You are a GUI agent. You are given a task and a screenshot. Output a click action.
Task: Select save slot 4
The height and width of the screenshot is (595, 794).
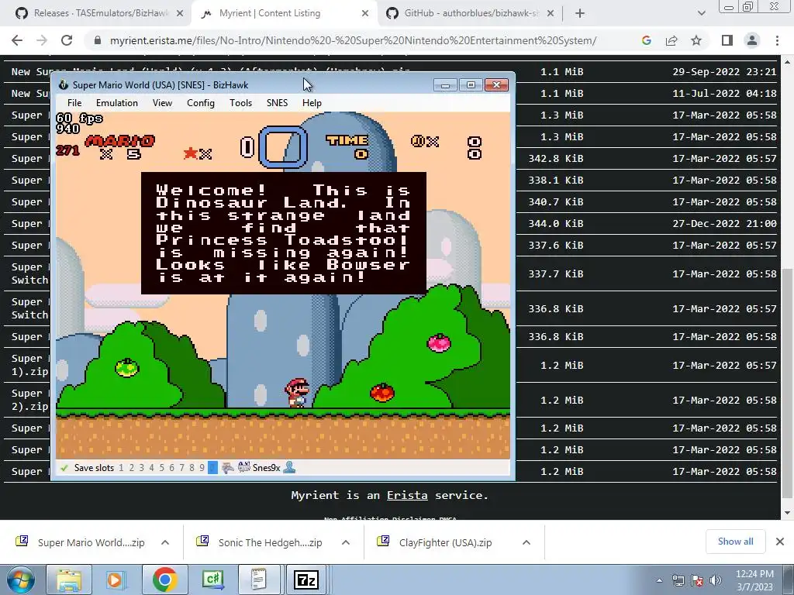[151, 468]
